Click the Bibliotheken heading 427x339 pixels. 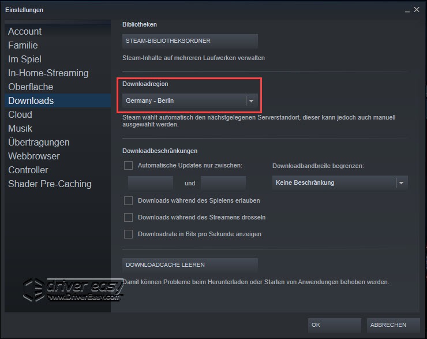(140, 24)
